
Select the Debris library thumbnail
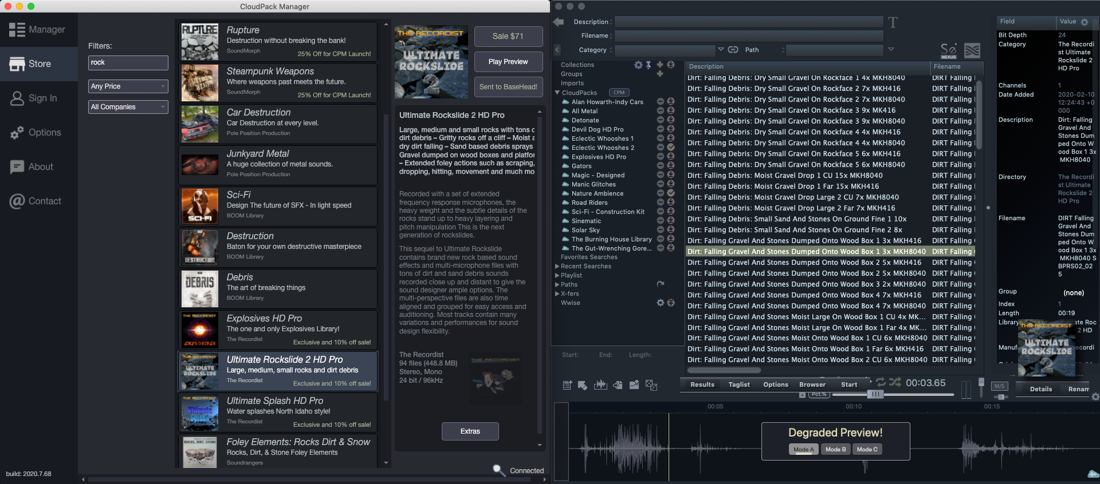click(200, 288)
